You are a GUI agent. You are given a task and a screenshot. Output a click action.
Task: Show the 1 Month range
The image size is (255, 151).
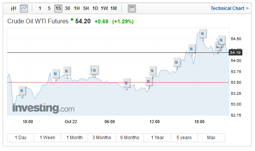pyautogui.click(x=75, y=138)
